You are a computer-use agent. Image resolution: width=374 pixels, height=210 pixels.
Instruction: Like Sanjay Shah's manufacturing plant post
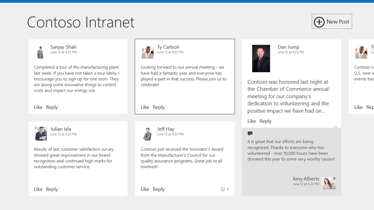38,107
